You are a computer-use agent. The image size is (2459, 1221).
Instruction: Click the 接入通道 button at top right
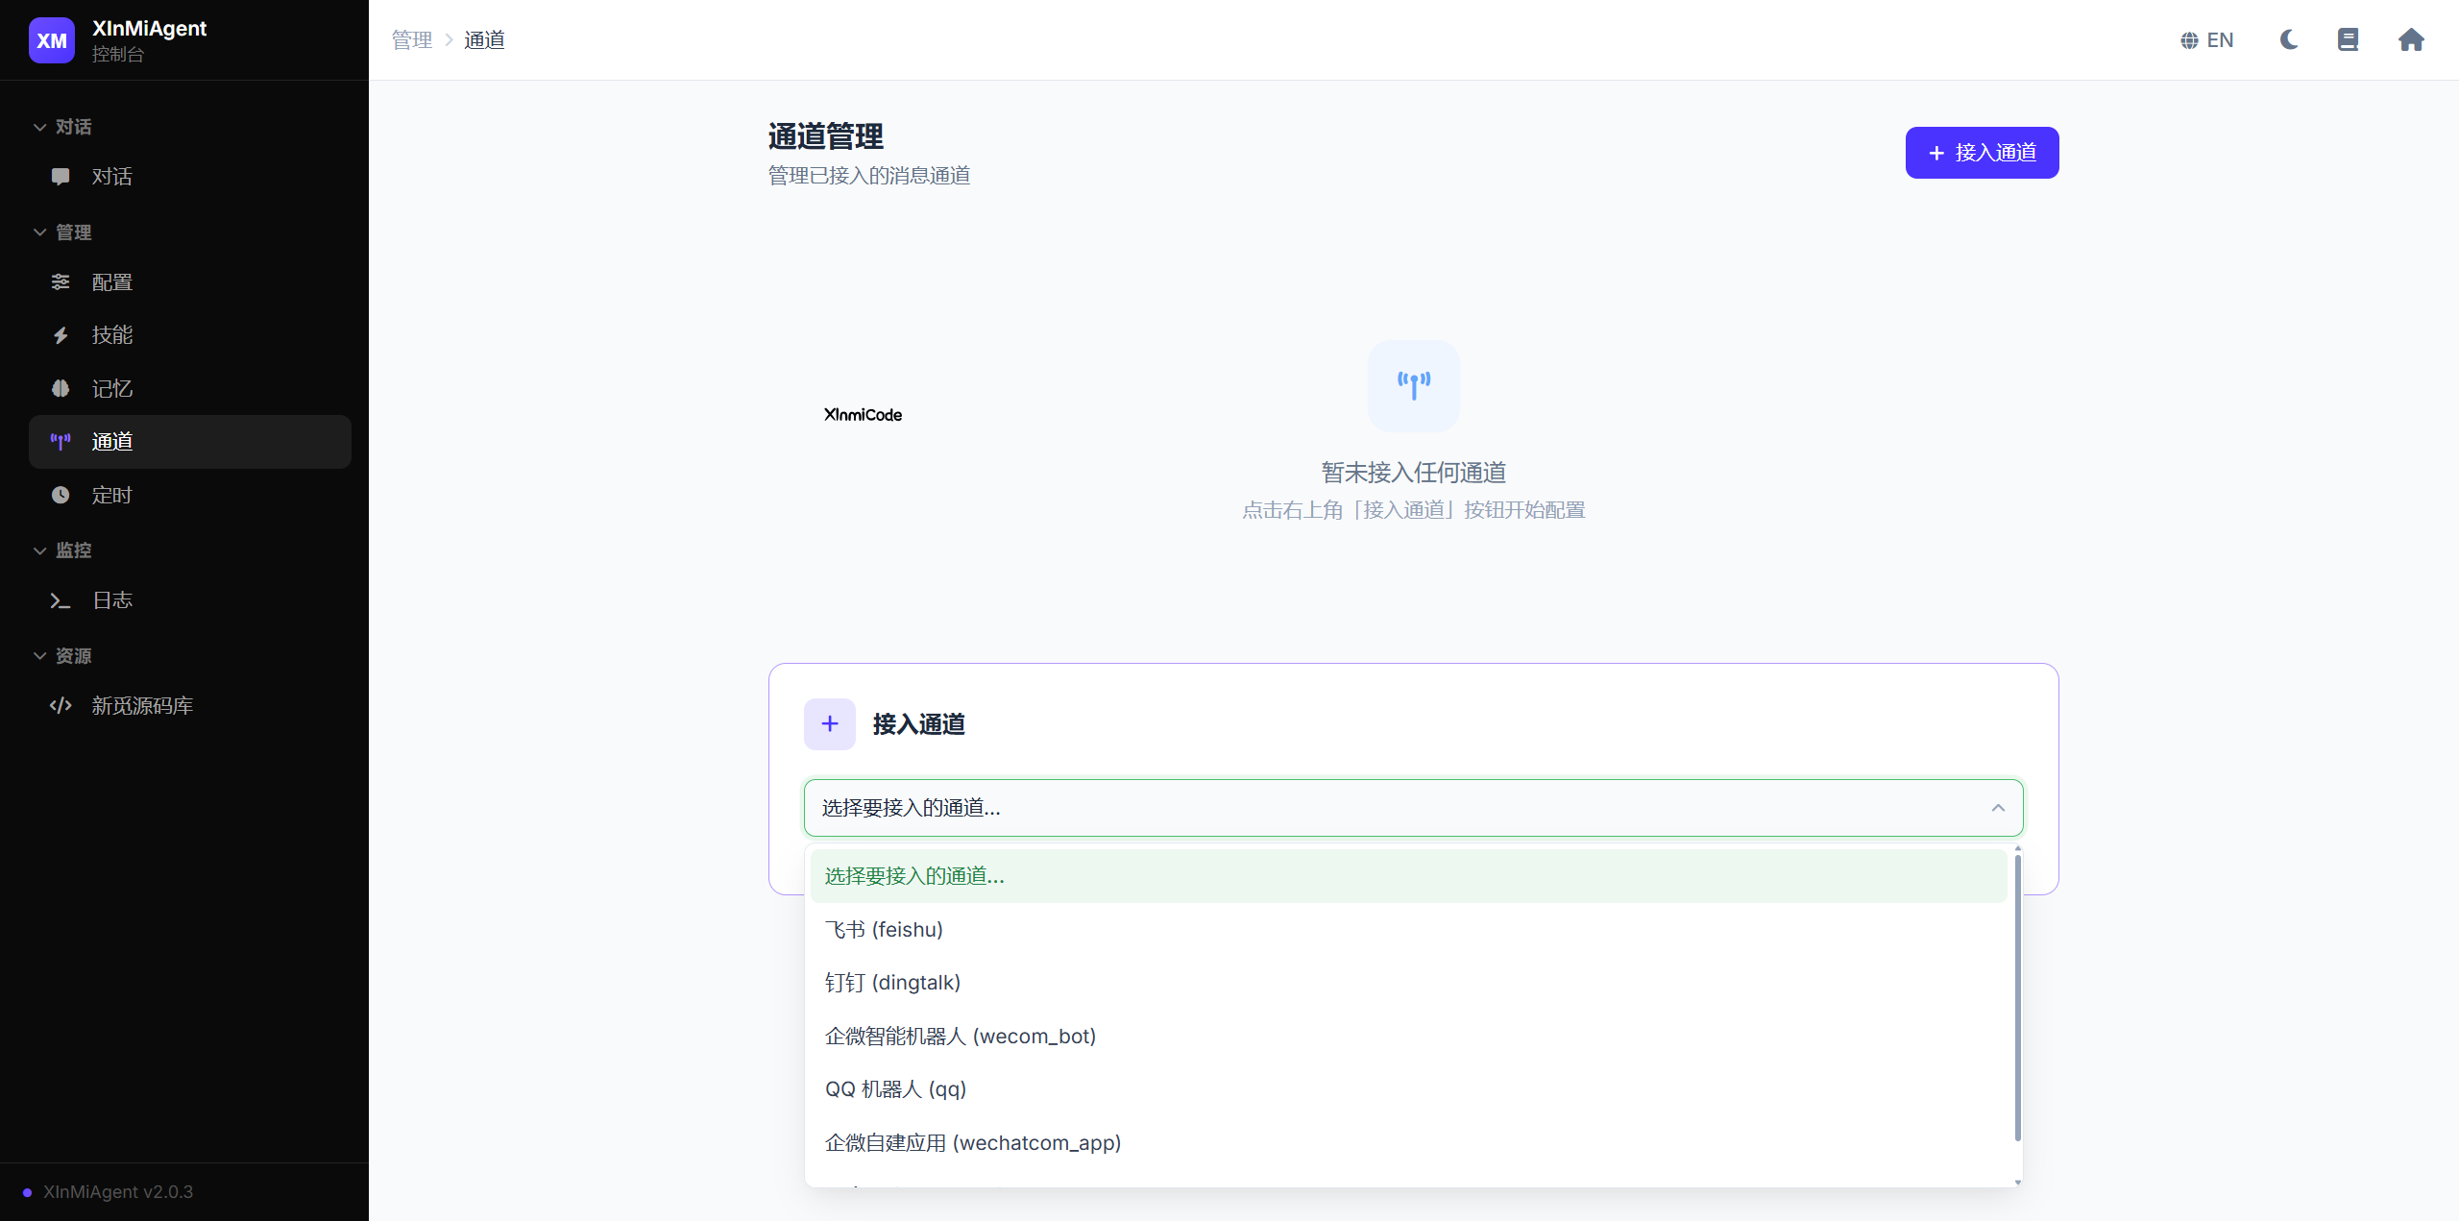click(x=1981, y=152)
